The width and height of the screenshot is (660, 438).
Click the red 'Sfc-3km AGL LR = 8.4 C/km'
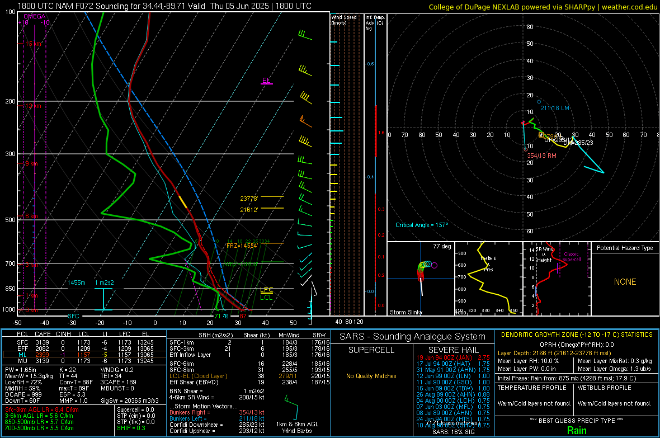[42, 410]
